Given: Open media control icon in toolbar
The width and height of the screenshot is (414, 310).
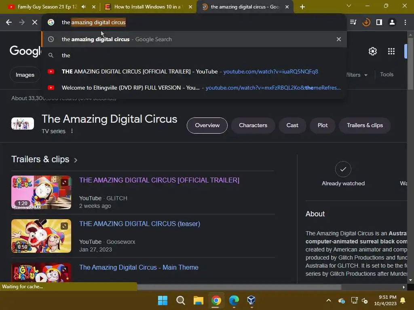Looking at the screenshot, I should pos(353,23).
